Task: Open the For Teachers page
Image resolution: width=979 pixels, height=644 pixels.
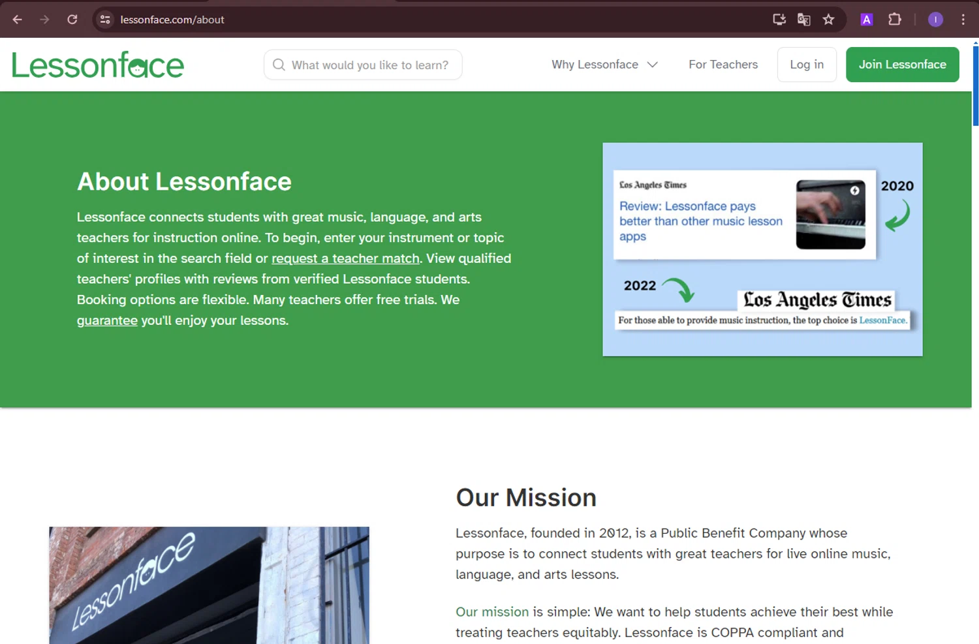Action: tap(723, 65)
